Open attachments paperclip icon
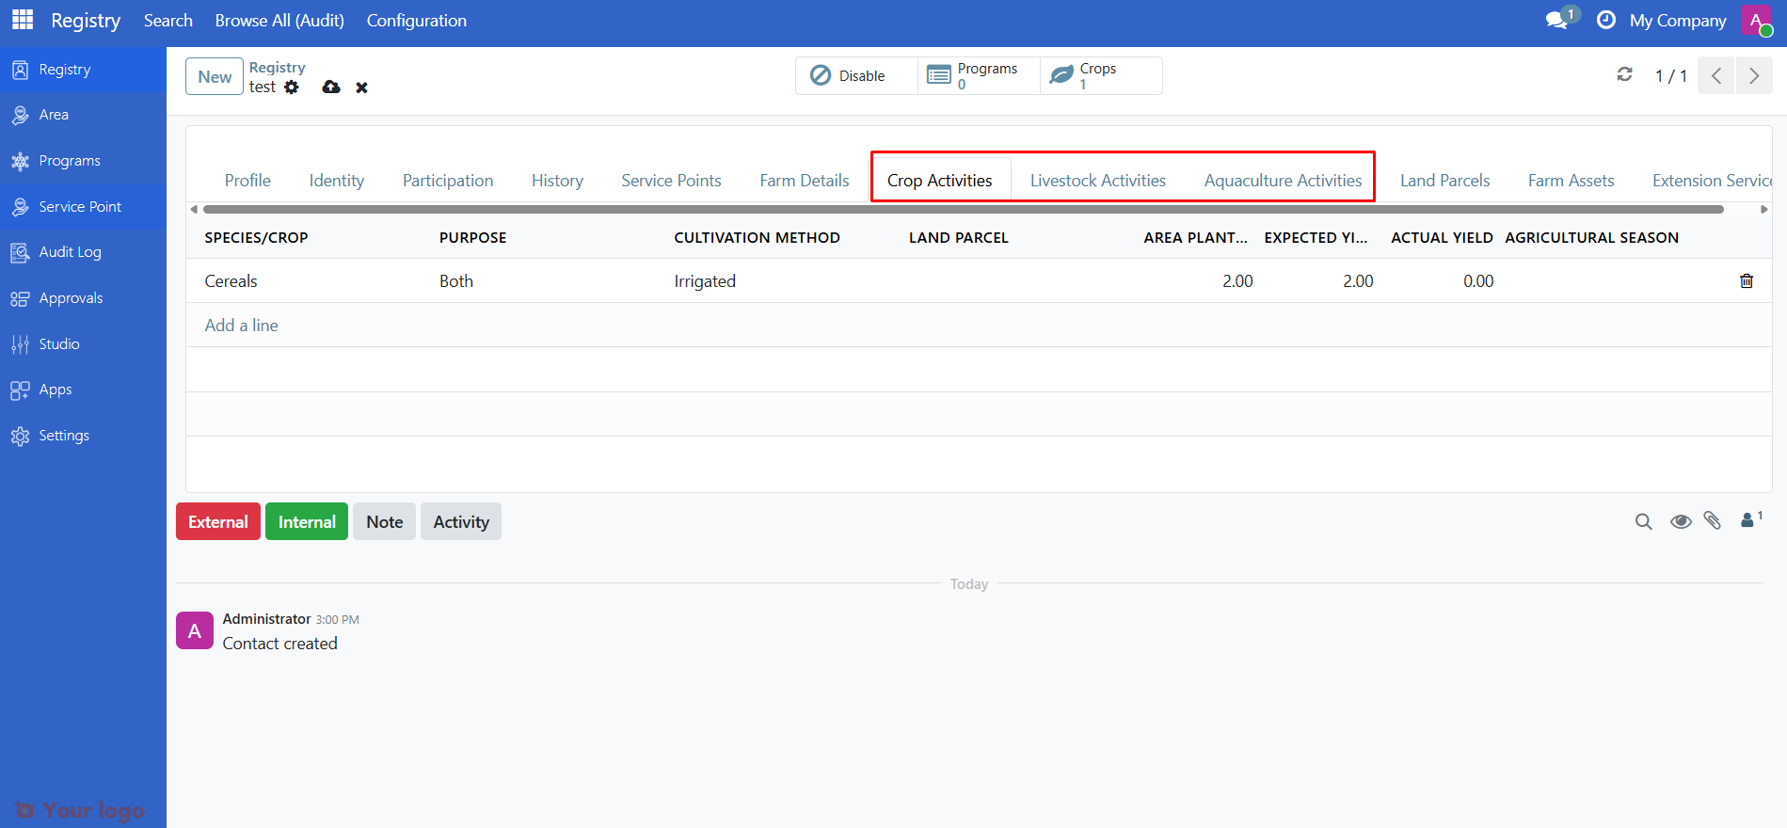The image size is (1787, 828). 1713,520
